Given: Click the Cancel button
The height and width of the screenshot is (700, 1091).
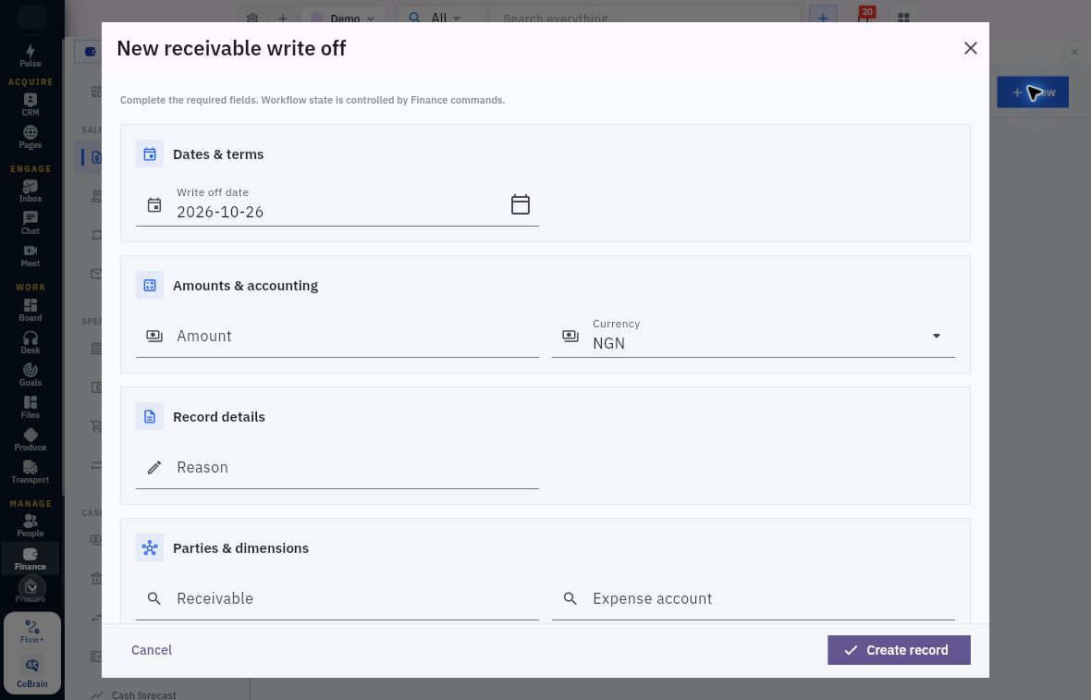Looking at the screenshot, I should (152, 650).
